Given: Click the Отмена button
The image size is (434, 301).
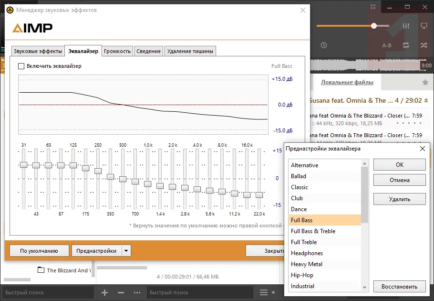Looking at the screenshot, I should 399,180.
